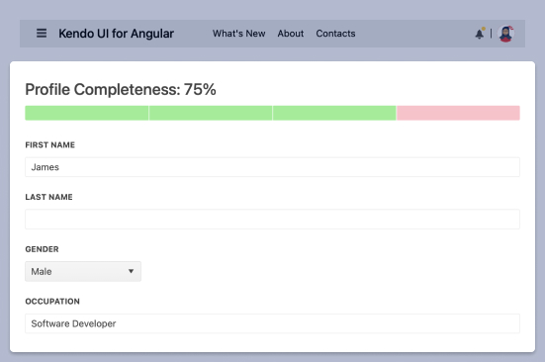Open the Contacts navigation link
This screenshot has width=545, height=362.
point(335,34)
